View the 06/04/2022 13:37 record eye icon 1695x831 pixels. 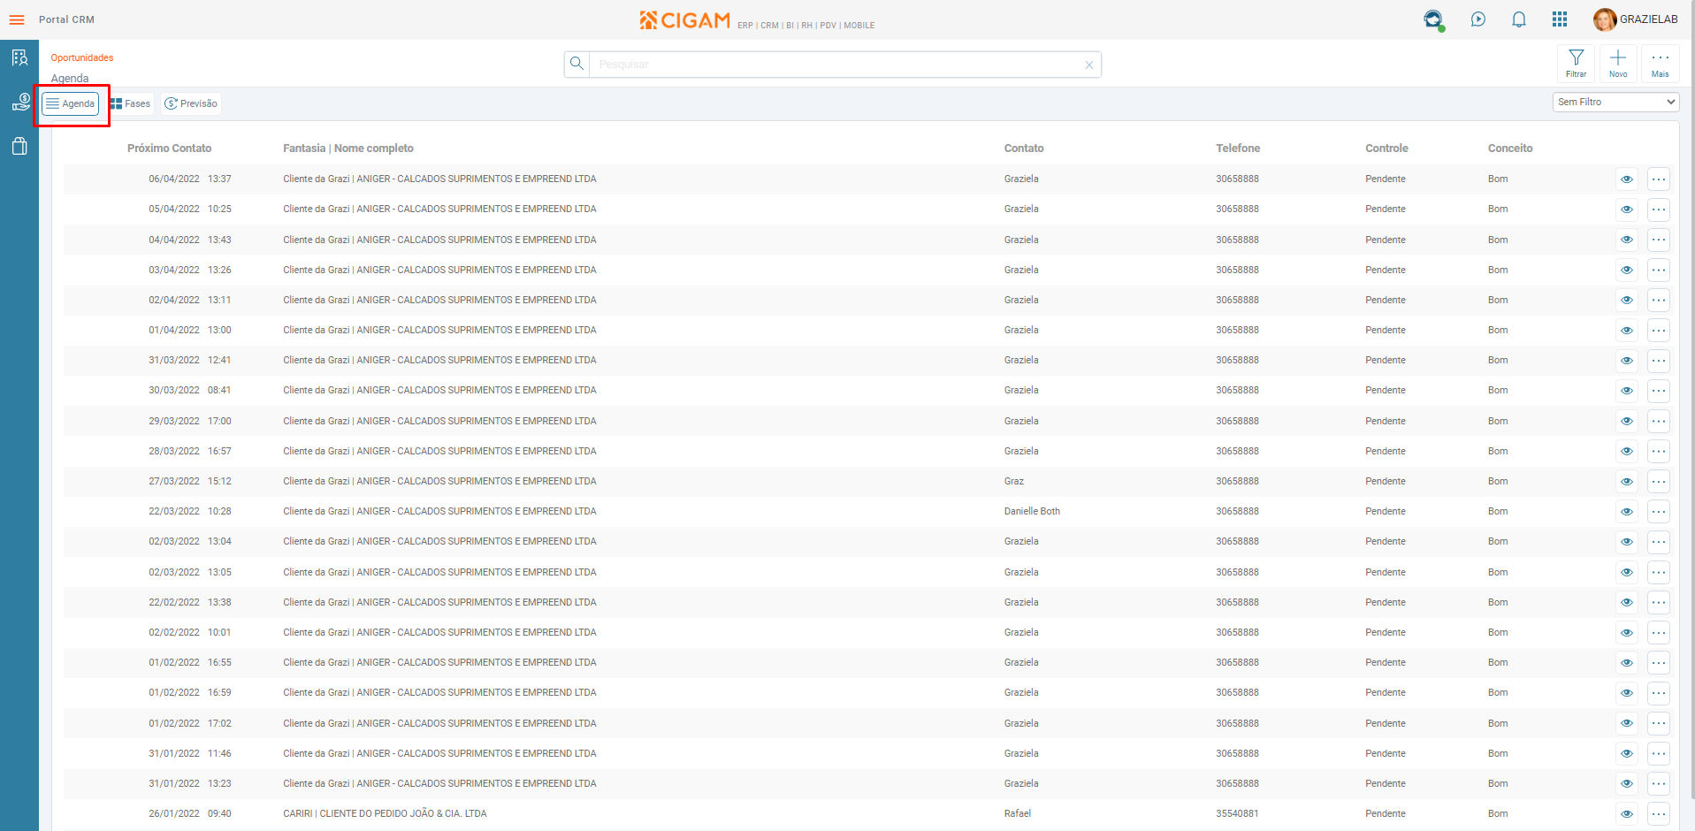click(x=1627, y=179)
